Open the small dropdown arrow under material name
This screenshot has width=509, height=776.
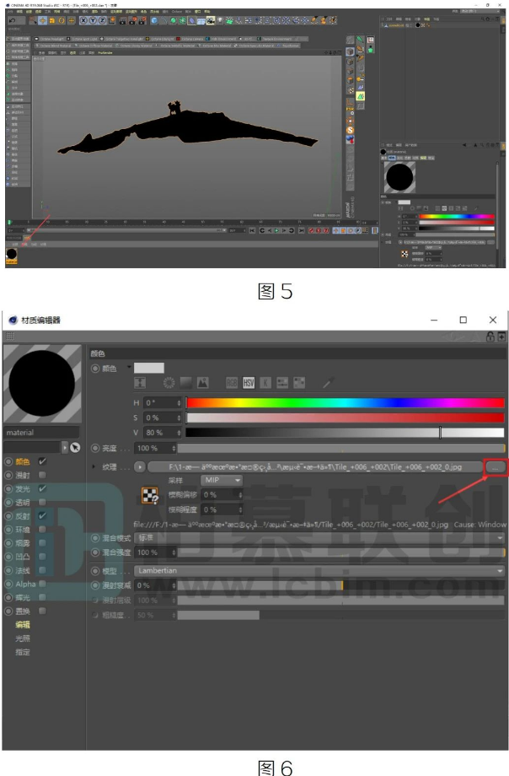[x=65, y=447]
